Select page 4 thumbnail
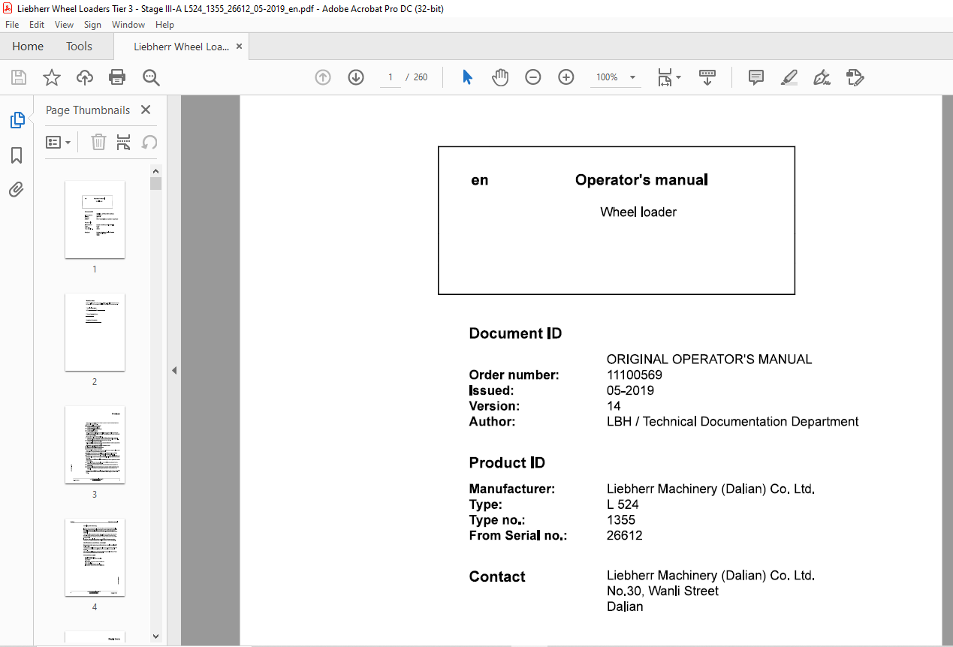 [95, 557]
